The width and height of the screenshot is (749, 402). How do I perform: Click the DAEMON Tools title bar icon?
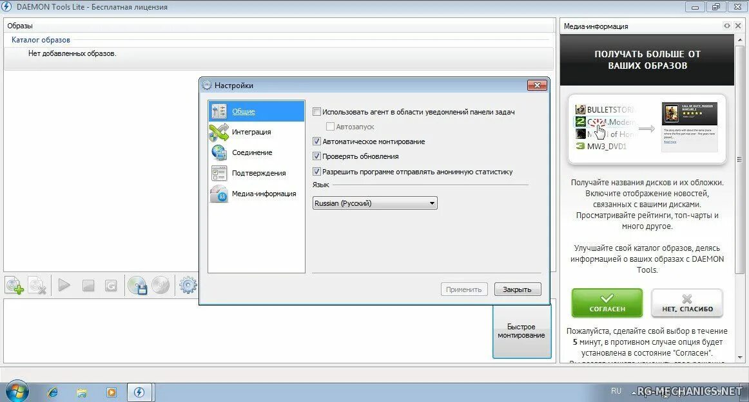pyautogui.click(x=6, y=6)
